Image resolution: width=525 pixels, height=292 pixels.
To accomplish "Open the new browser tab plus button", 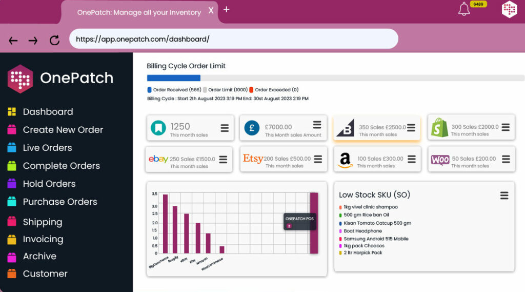I will tap(226, 10).
